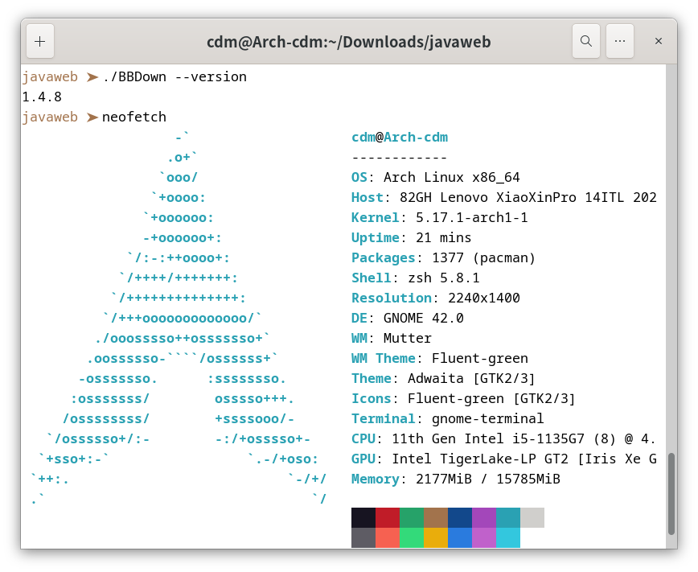698x572 pixels.
Task: Click the window title cdm@Arch-cdm:~/Downloads/javaweb
Action: 348,42
